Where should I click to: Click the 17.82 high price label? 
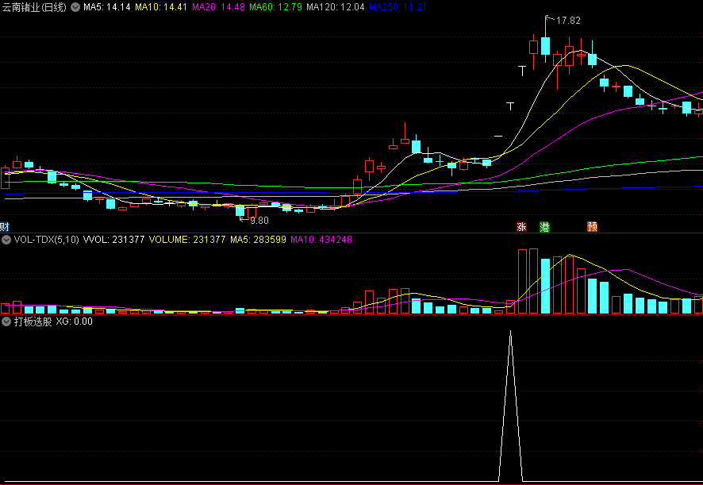coord(568,21)
